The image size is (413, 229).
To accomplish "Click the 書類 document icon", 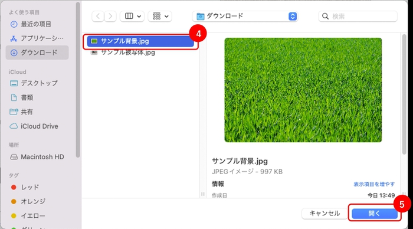I will [x=14, y=97].
